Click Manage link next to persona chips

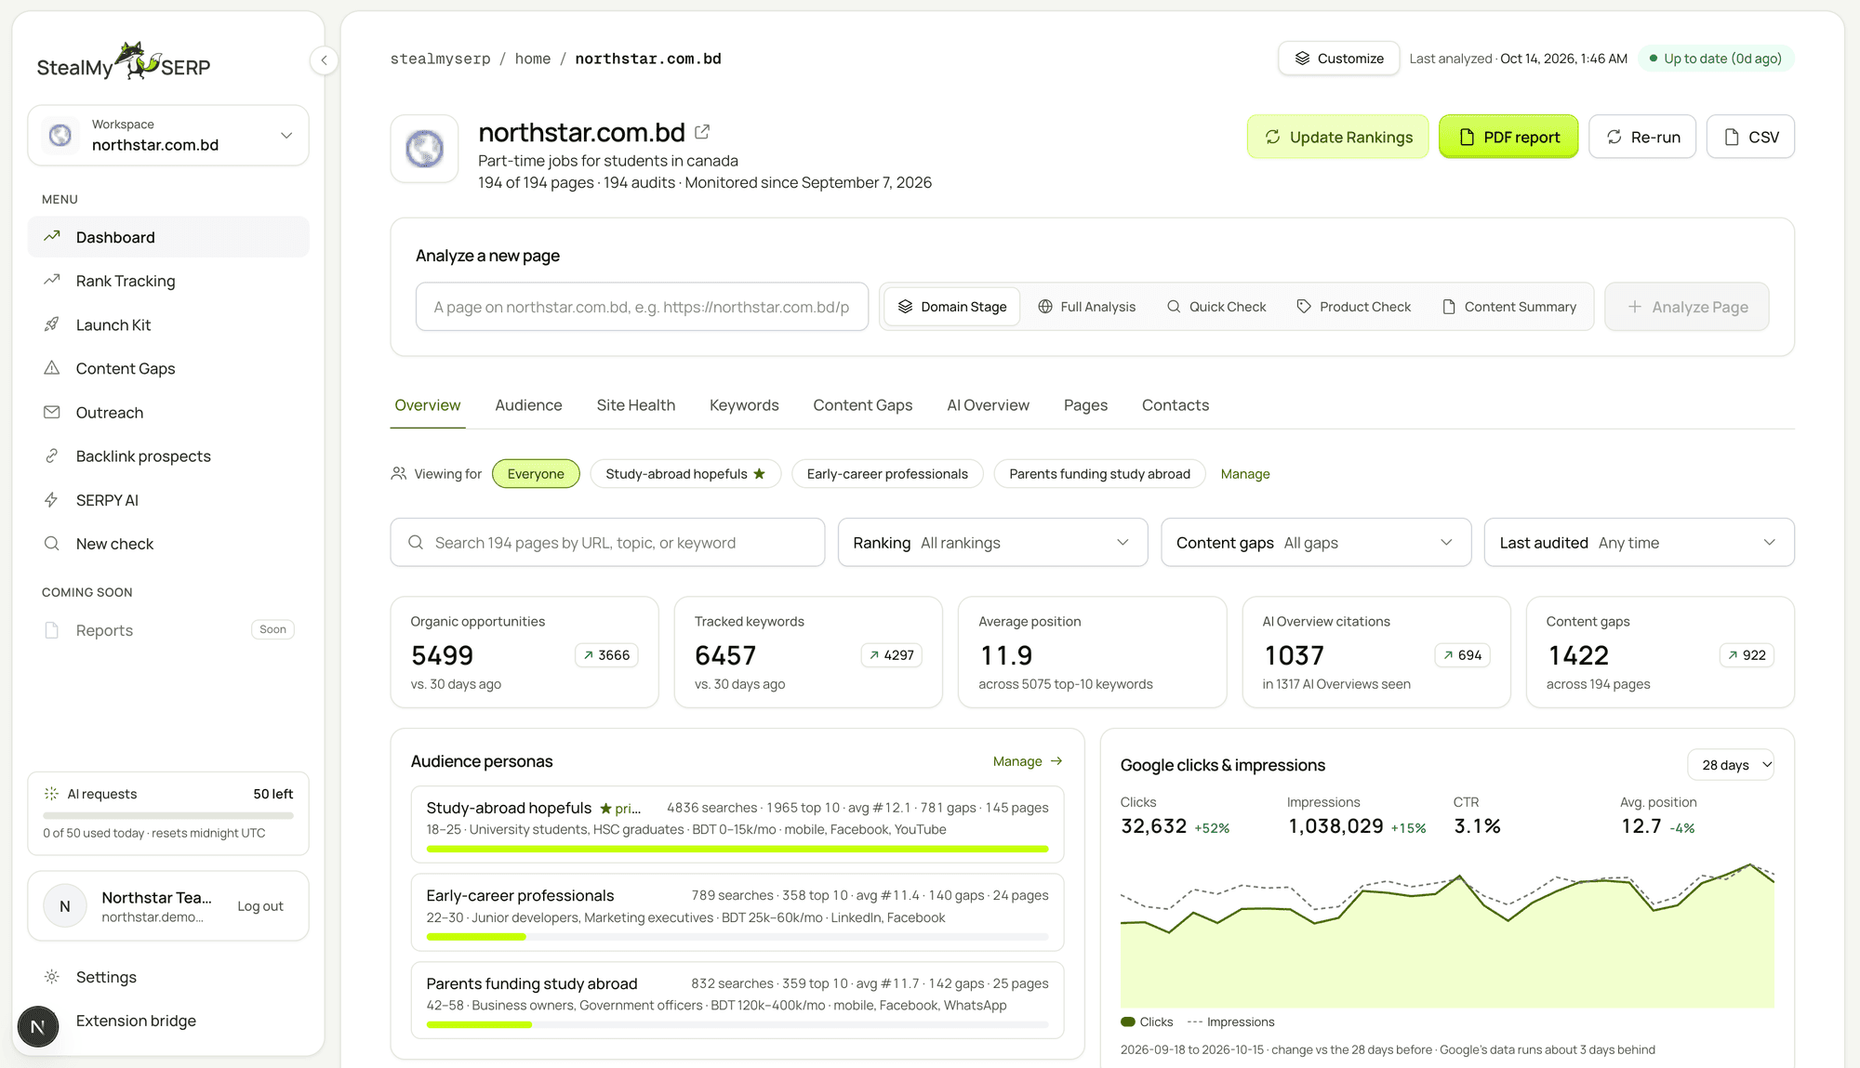point(1245,474)
